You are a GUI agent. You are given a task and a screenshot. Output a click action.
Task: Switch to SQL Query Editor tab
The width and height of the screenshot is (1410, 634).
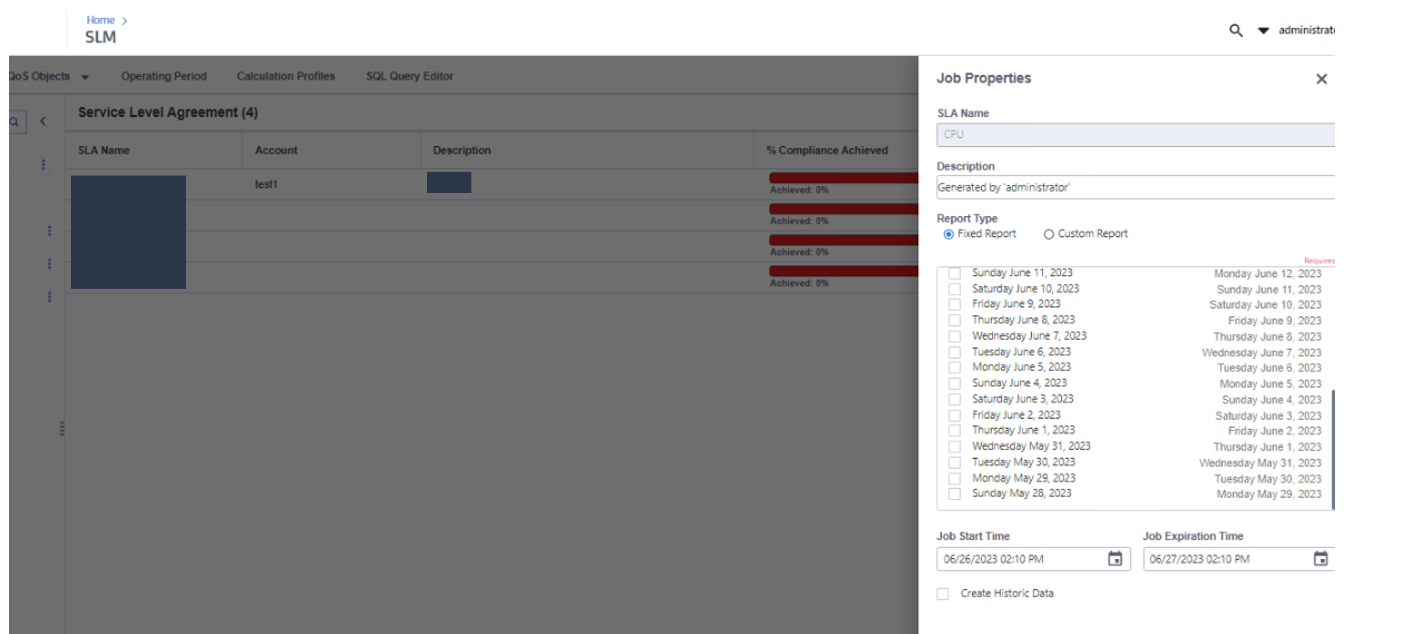pos(409,76)
